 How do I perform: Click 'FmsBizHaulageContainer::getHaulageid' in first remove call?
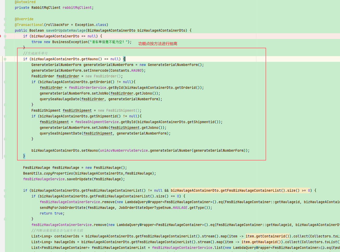point(262,202)
